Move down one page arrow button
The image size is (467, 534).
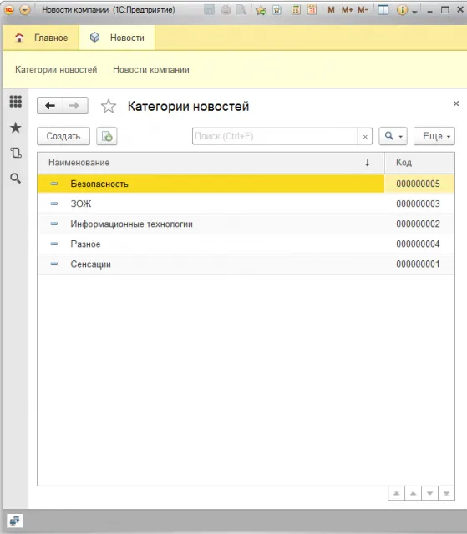(430, 493)
